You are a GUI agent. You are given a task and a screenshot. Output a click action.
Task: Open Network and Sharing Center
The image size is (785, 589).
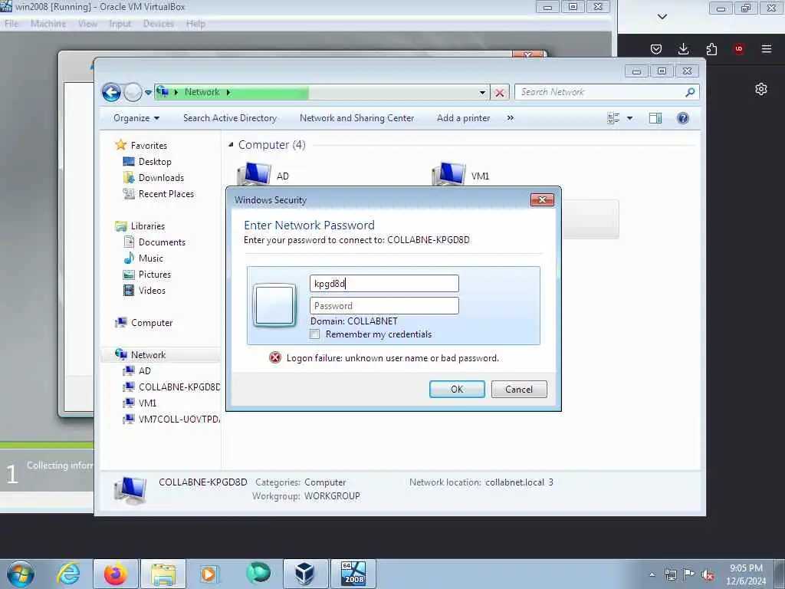[x=357, y=118]
